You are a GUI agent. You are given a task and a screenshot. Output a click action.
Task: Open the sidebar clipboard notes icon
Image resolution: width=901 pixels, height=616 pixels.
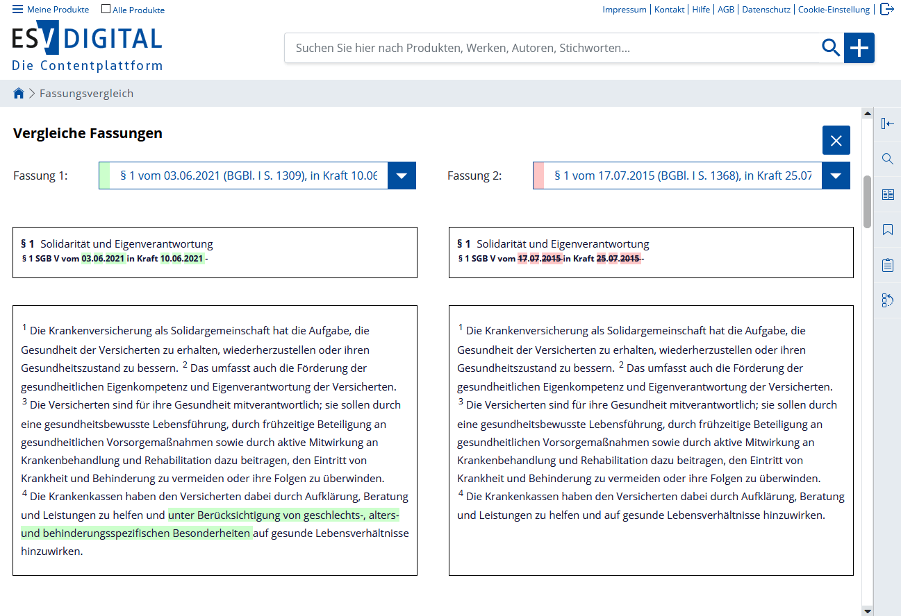[x=887, y=265]
